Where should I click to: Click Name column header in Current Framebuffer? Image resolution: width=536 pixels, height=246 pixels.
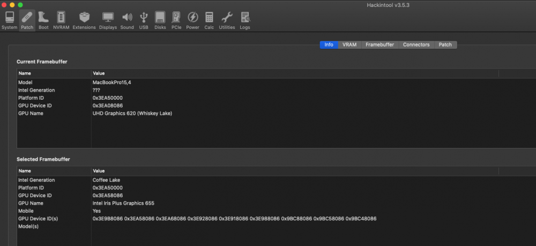(x=54, y=73)
